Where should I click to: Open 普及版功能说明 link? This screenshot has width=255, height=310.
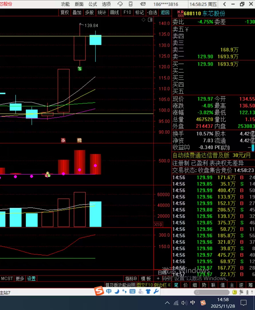click(120, 285)
